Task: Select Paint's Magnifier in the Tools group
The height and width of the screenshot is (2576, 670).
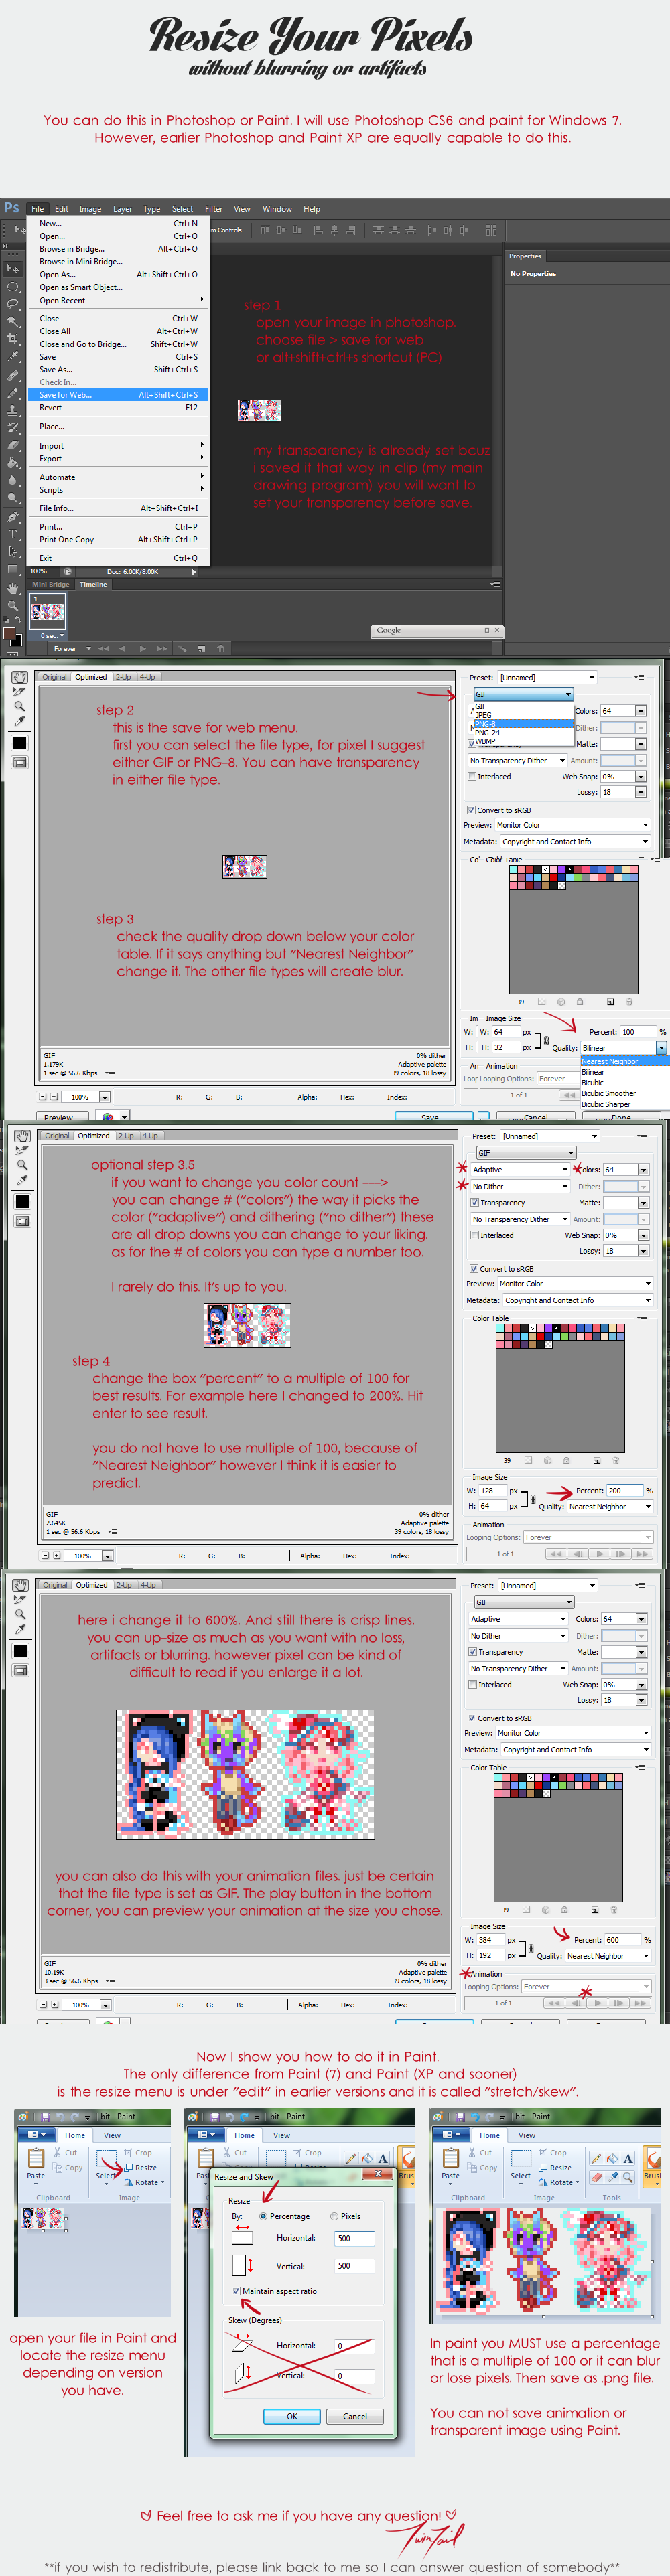Action: point(628,2177)
